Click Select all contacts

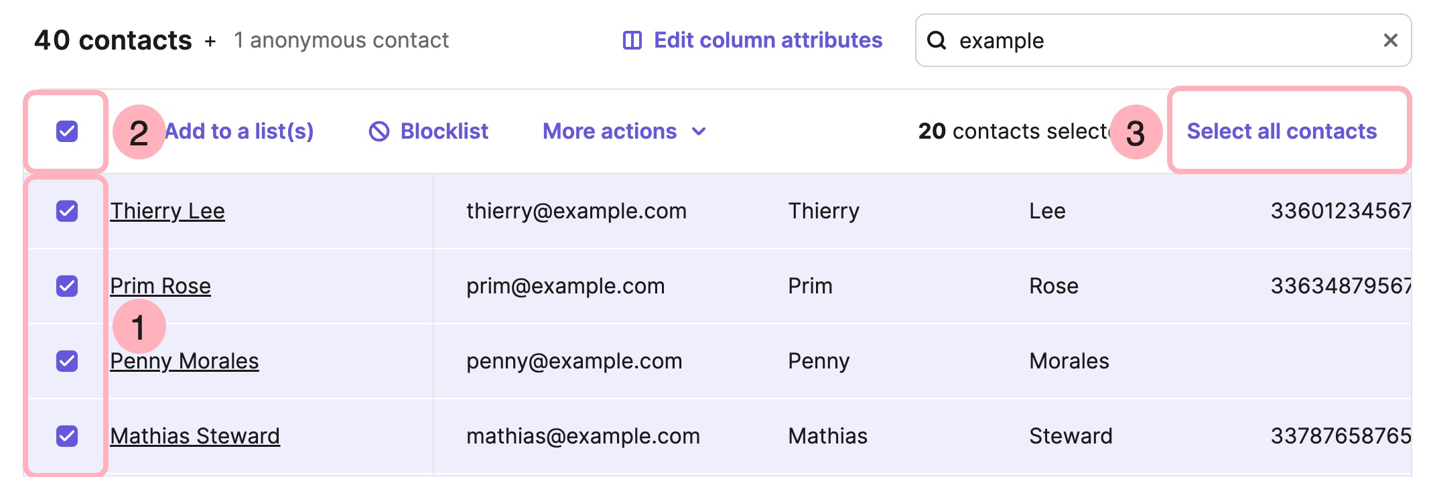pyautogui.click(x=1281, y=131)
